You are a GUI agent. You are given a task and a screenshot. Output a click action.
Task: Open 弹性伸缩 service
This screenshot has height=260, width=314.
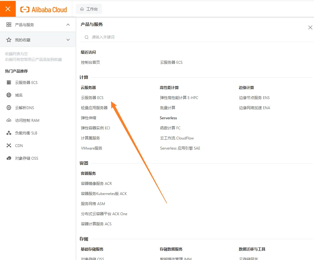tap(89, 118)
